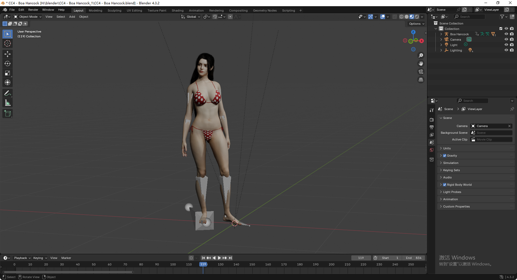Image resolution: width=517 pixels, height=280 pixels.
Task: Open the File menu
Action: [12, 10]
